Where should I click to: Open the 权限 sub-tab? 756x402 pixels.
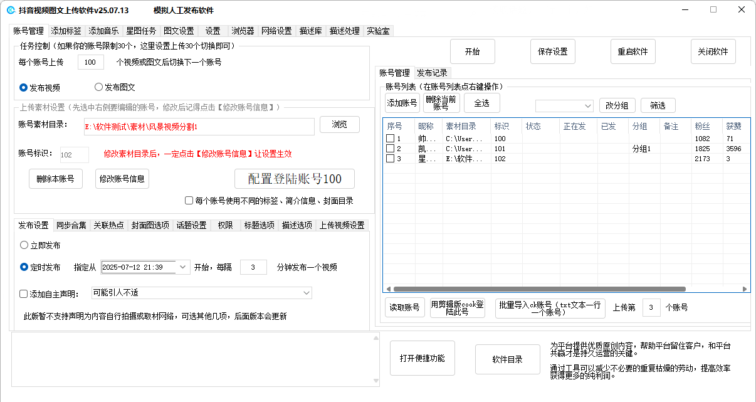(x=225, y=226)
